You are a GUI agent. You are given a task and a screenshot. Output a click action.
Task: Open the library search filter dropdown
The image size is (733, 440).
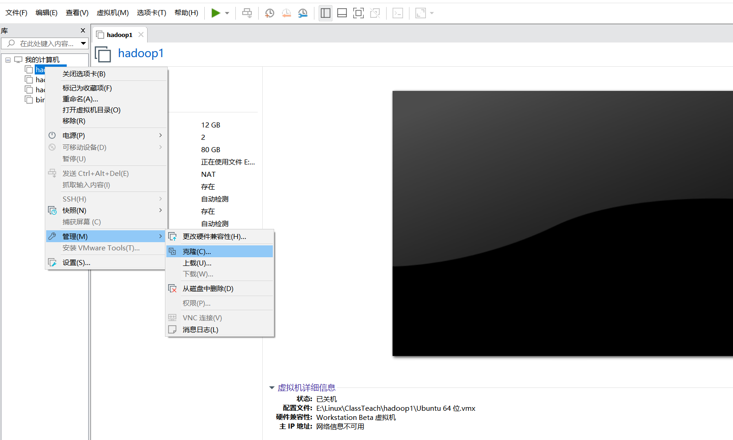tap(83, 43)
